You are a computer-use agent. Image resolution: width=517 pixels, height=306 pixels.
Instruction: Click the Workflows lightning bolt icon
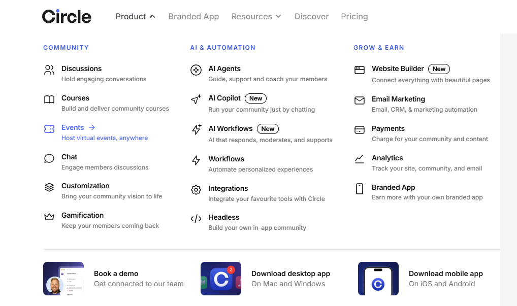pos(196,160)
